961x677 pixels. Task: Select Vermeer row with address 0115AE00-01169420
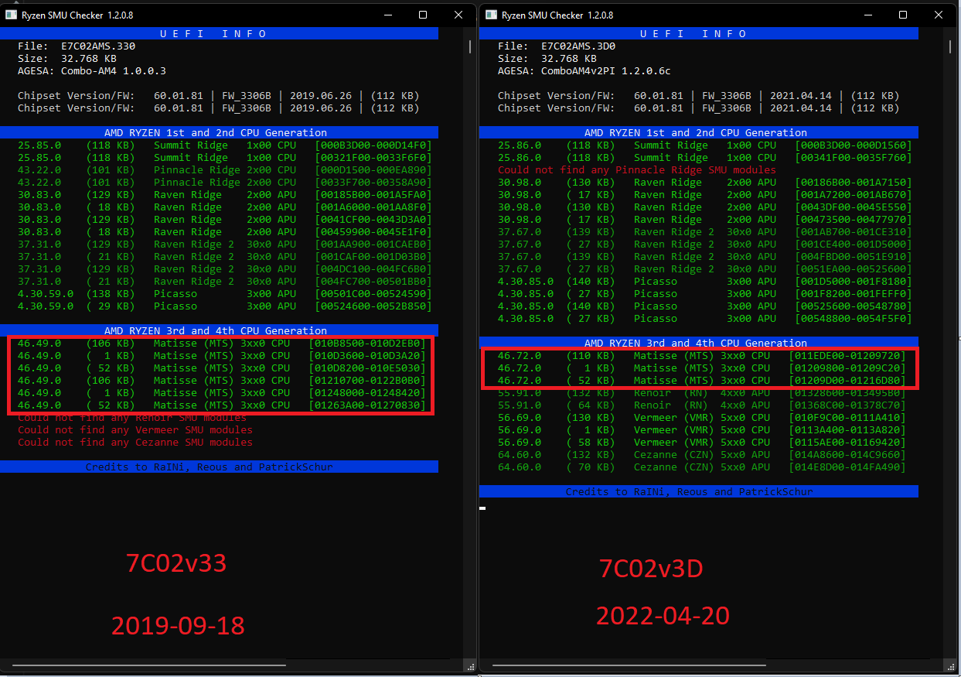[x=702, y=443]
